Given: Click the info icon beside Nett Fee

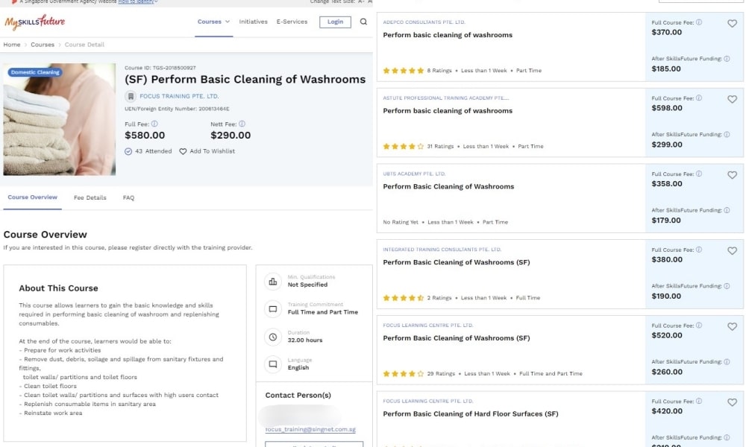Looking at the screenshot, I should [x=242, y=124].
